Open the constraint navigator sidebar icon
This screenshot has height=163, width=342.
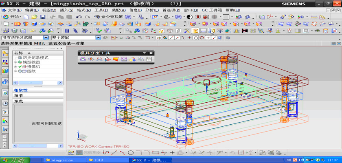tap(5, 62)
